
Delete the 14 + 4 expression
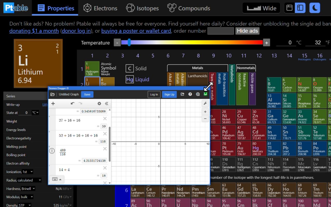[105, 168]
